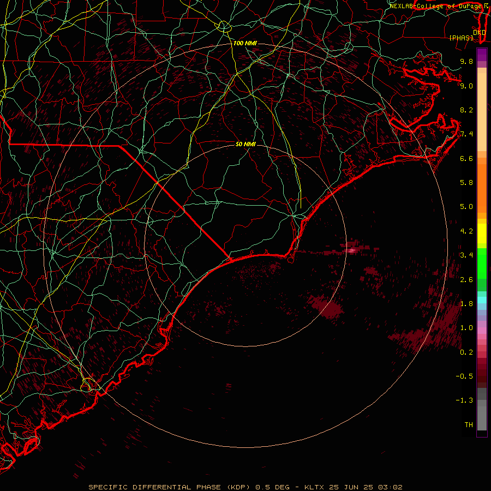Image resolution: width=491 pixels, height=491 pixels.
Task: Click the 2.6 value on the color scale
Action: tap(466, 280)
